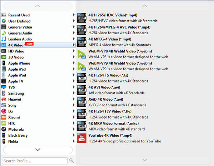Screen dimensions: 214x166
Task: Expand the HD Video category arrow
Action: [74, 51]
